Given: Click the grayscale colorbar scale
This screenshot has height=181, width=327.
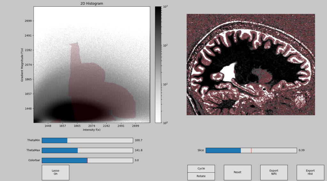Looking at the screenshot, I should [x=158, y=65].
